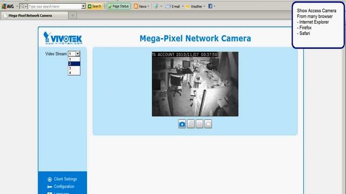The width and height of the screenshot is (346, 194).
Task: Click inside the 'Type your search here!' field
Action: point(55,6)
